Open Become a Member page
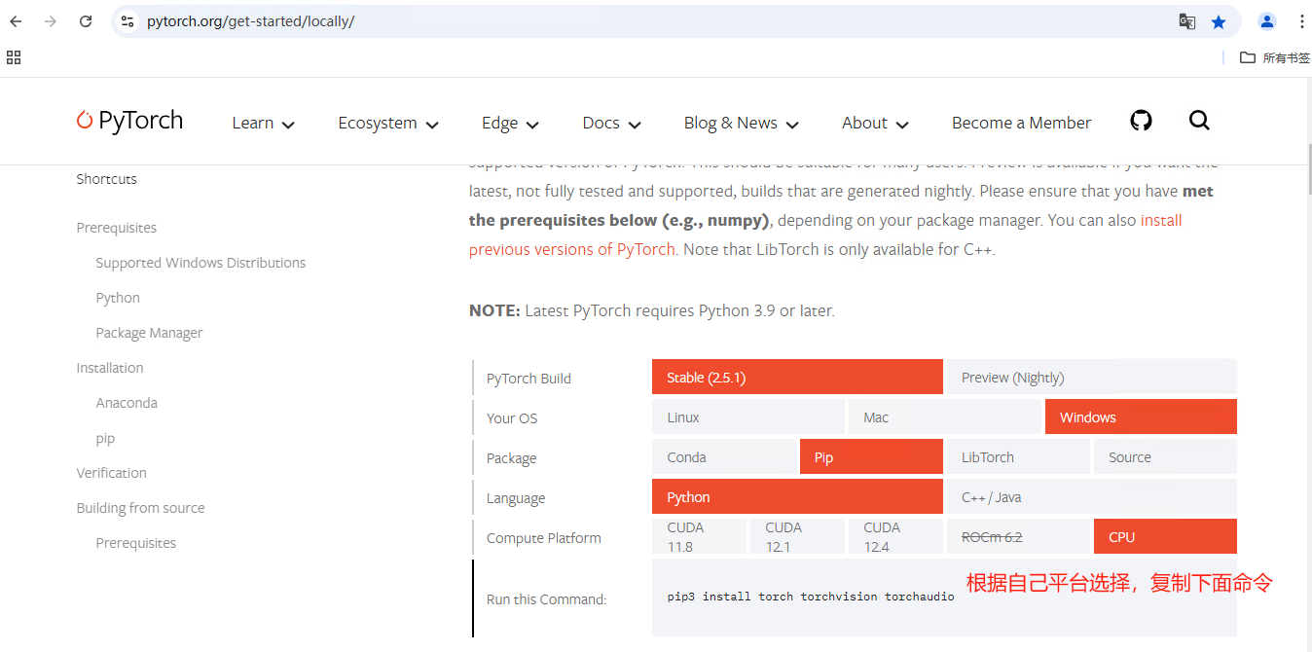This screenshot has width=1312, height=652. point(1021,124)
